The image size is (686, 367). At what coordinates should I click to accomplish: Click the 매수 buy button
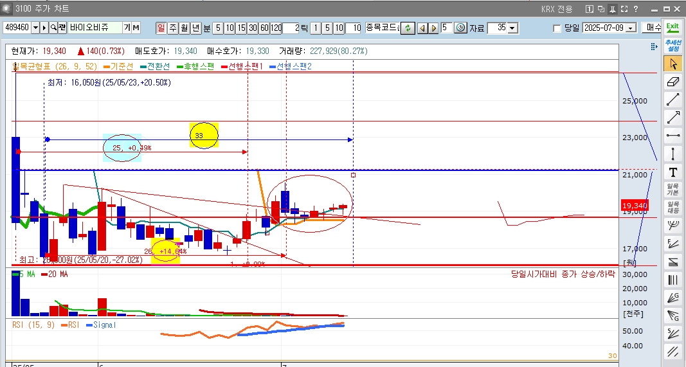(653, 28)
